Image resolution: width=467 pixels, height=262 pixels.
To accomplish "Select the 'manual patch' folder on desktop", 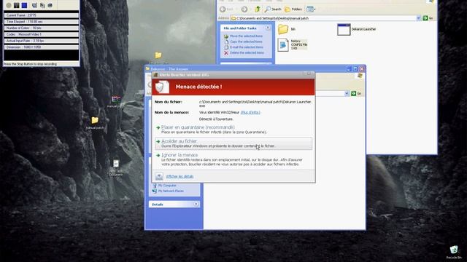I will (x=95, y=120).
